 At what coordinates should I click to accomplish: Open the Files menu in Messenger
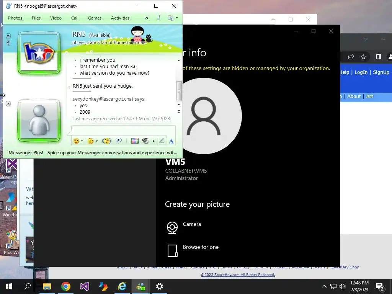click(36, 18)
